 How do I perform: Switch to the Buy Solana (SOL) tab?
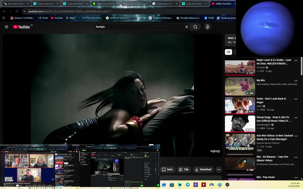(16, 4)
